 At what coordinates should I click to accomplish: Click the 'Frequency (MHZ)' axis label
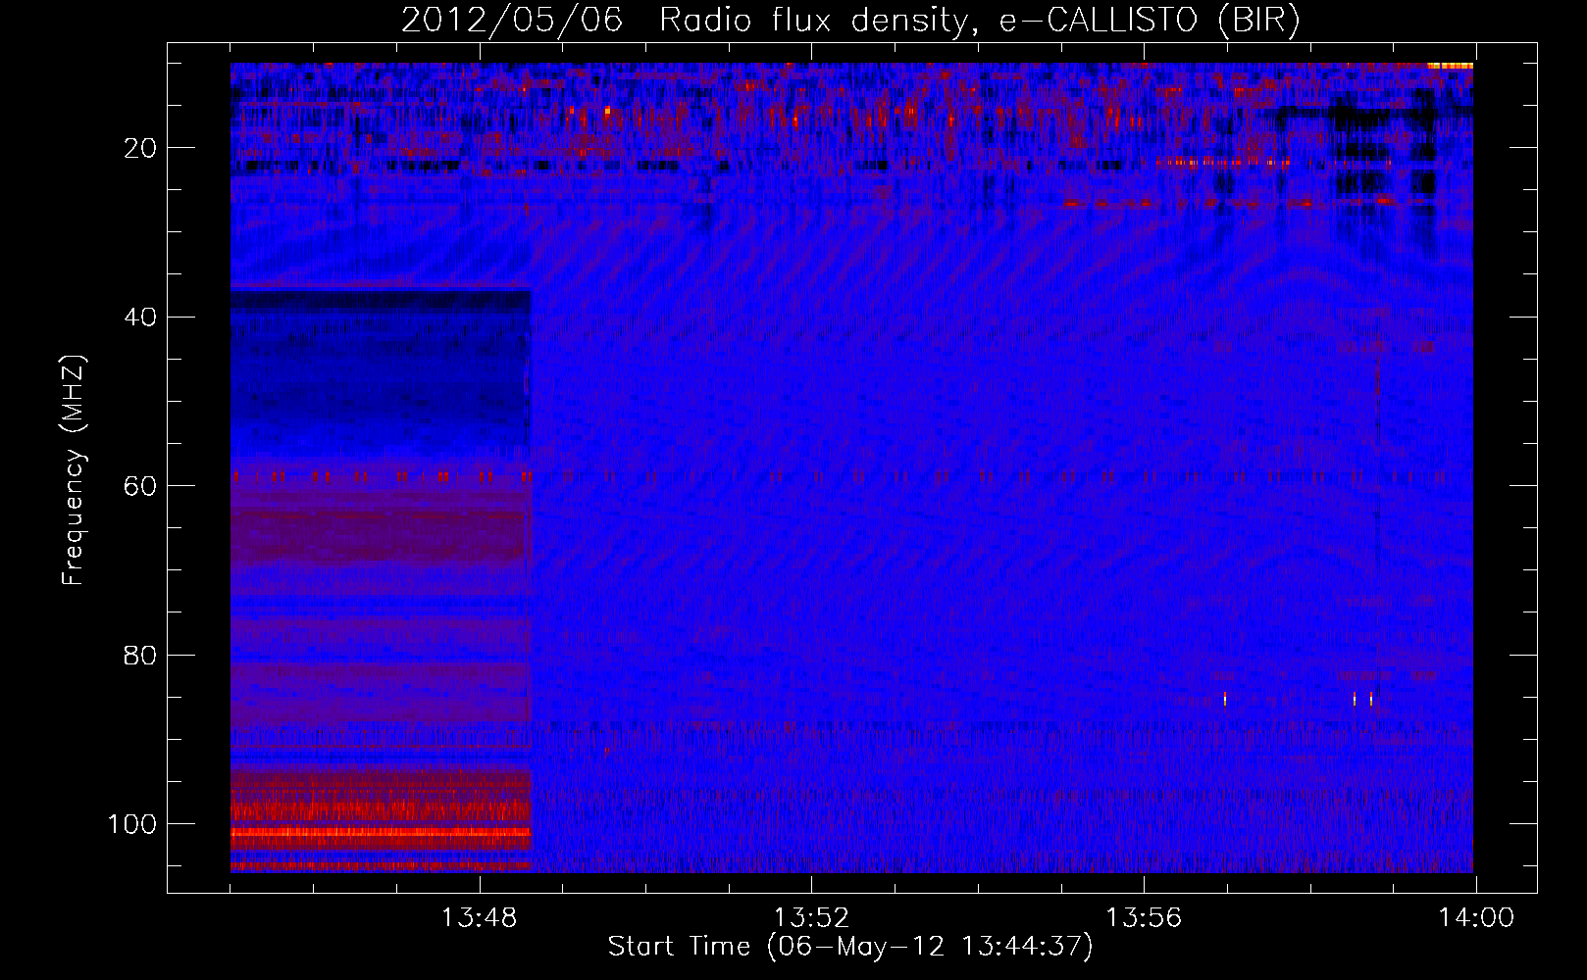74,469
